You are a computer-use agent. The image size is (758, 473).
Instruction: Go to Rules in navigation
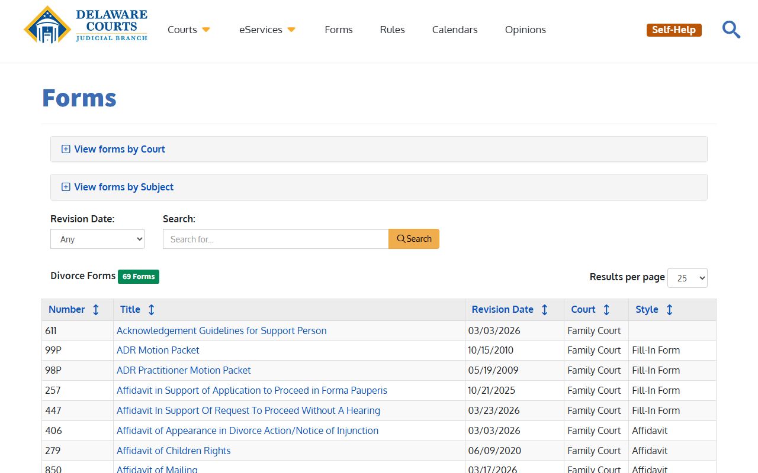click(393, 30)
